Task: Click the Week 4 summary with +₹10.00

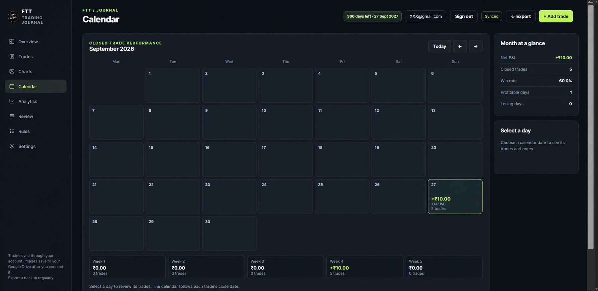Action: 365,267
